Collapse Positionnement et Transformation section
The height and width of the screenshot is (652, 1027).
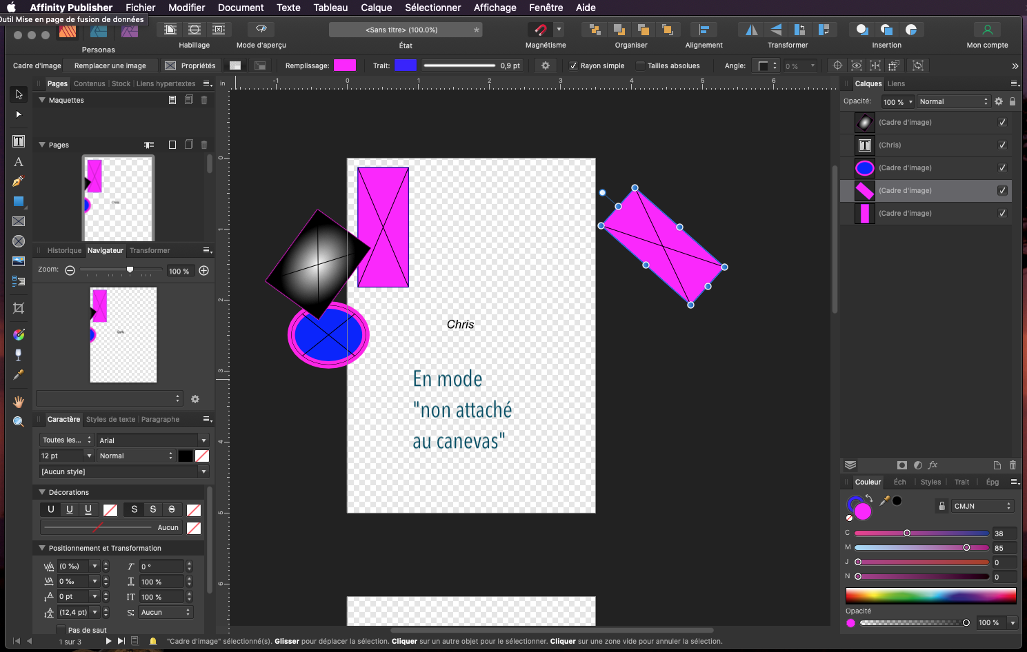(42, 548)
